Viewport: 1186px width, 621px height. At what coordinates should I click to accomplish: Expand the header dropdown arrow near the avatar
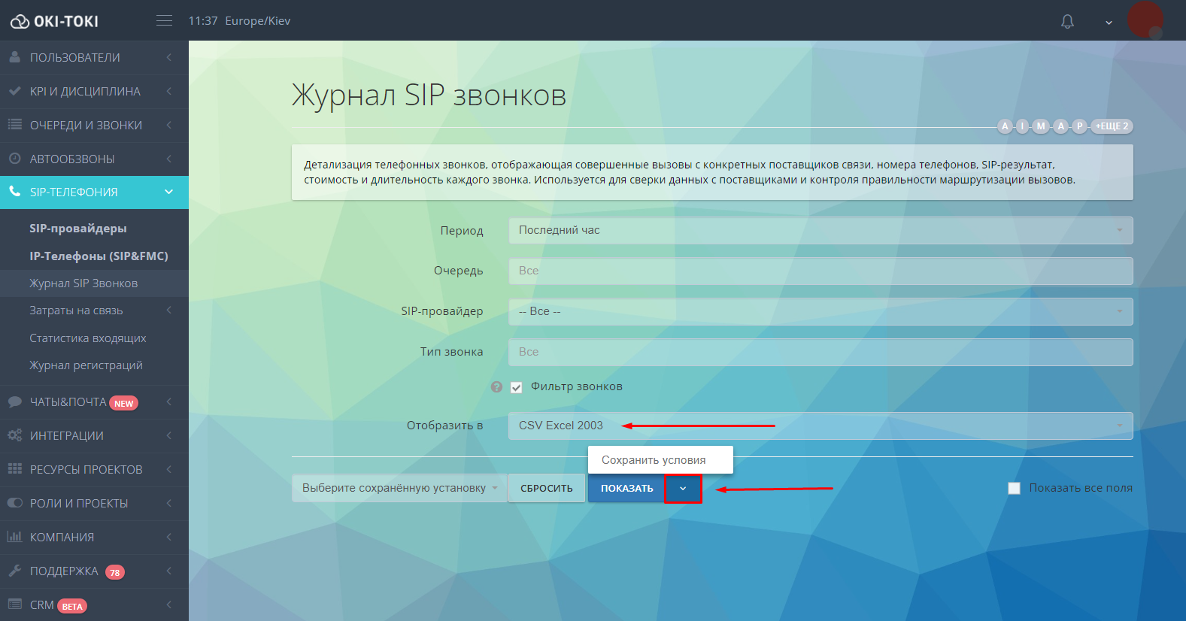[1109, 23]
